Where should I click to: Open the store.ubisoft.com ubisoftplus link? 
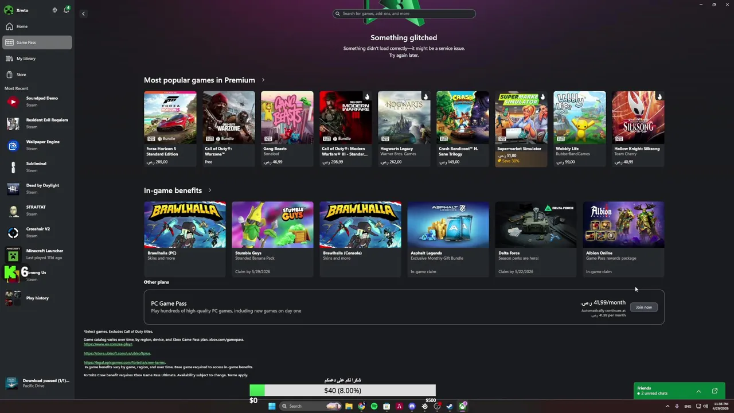tap(117, 353)
